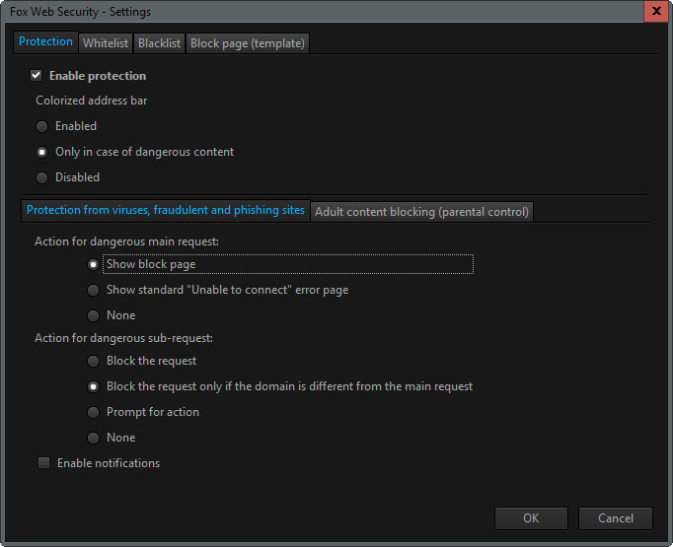Viewport: 673px width, 547px height.
Task: Select Disabled for the colorized address bar
Action: (41, 177)
